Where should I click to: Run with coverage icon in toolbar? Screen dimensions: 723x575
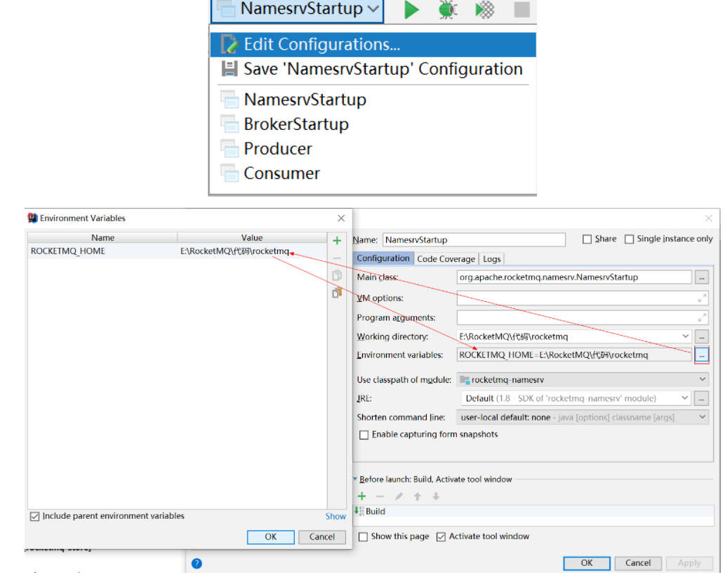484,10
